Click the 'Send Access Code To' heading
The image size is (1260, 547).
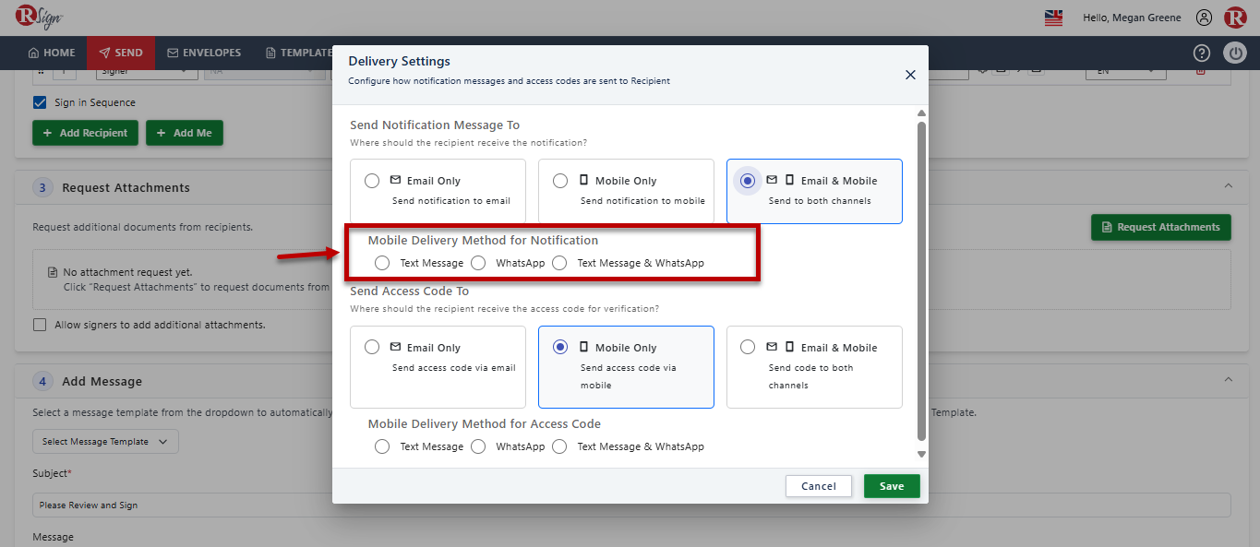410,291
